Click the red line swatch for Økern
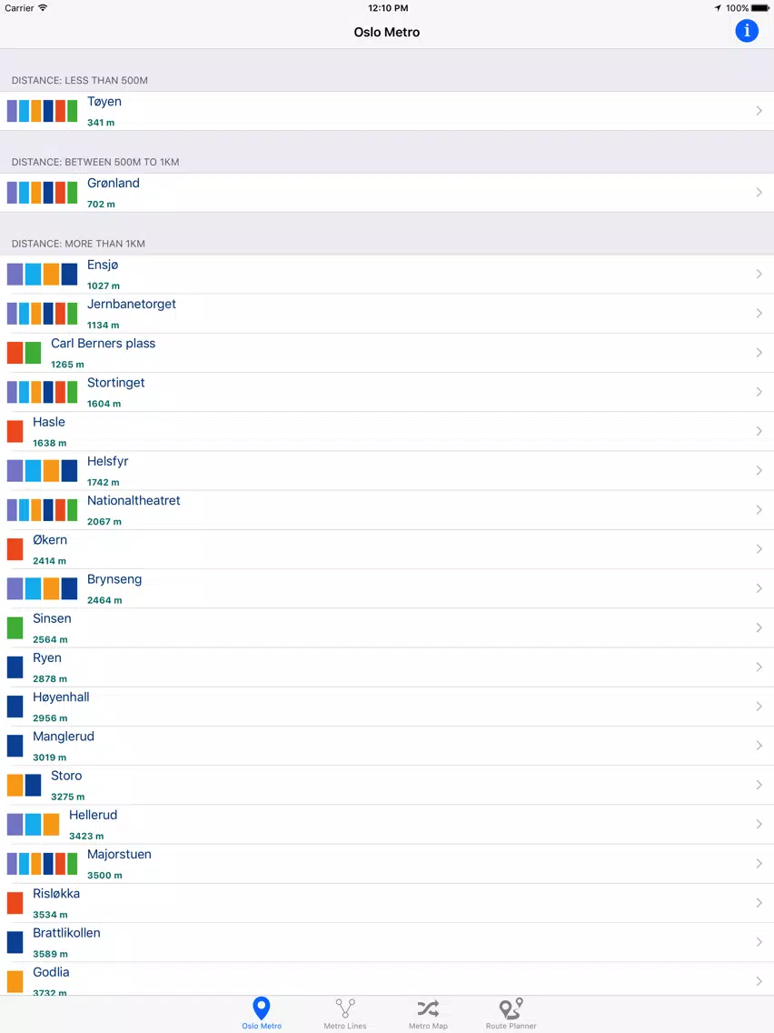 coord(15,549)
